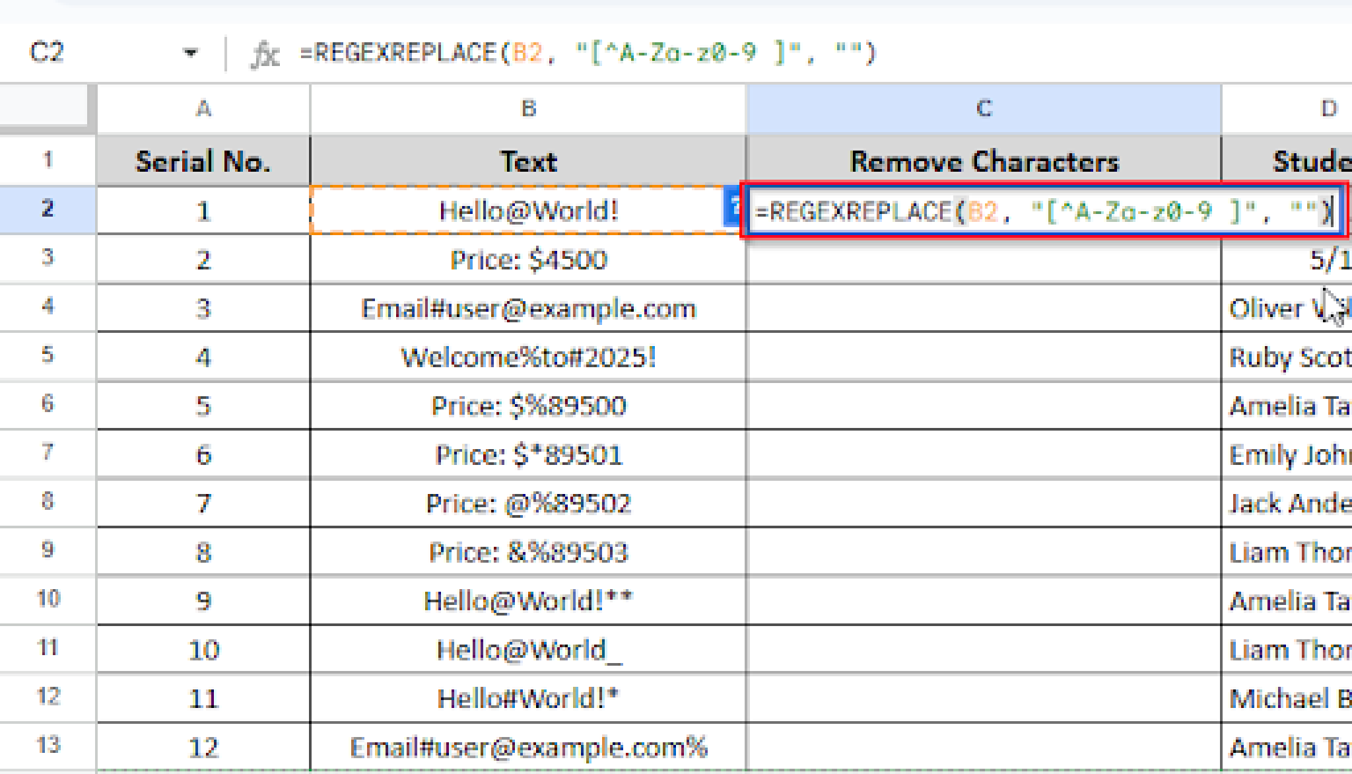The width and height of the screenshot is (1352, 774).
Task: Click the Remove Characters header cell
Action: click(x=984, y=161)
